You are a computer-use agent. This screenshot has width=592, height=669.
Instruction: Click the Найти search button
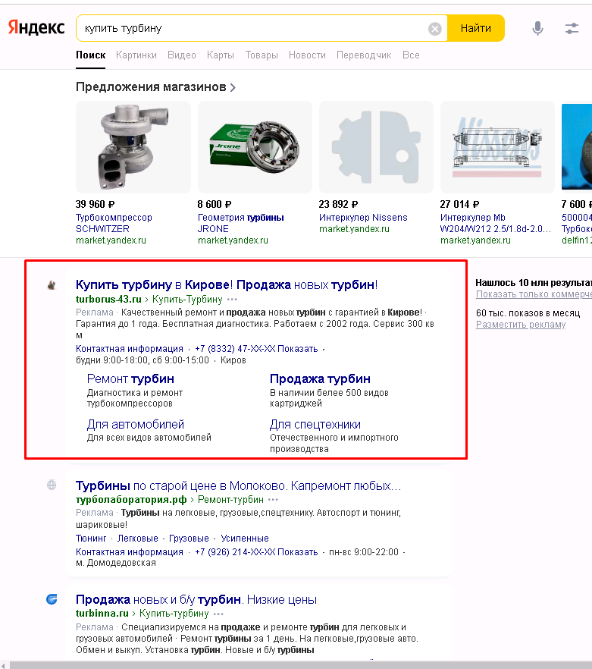476,28
